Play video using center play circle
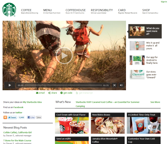This screenshot has height=144, width=168. coord(64,56)
